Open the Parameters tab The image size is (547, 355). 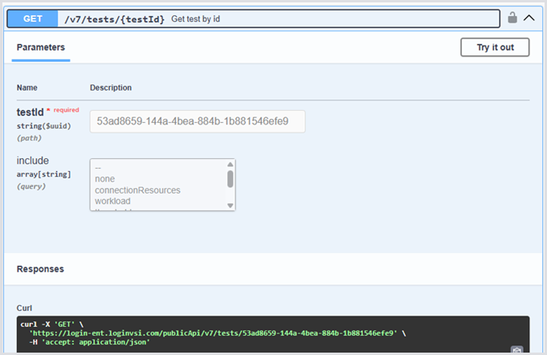click(x=41, y=47)
